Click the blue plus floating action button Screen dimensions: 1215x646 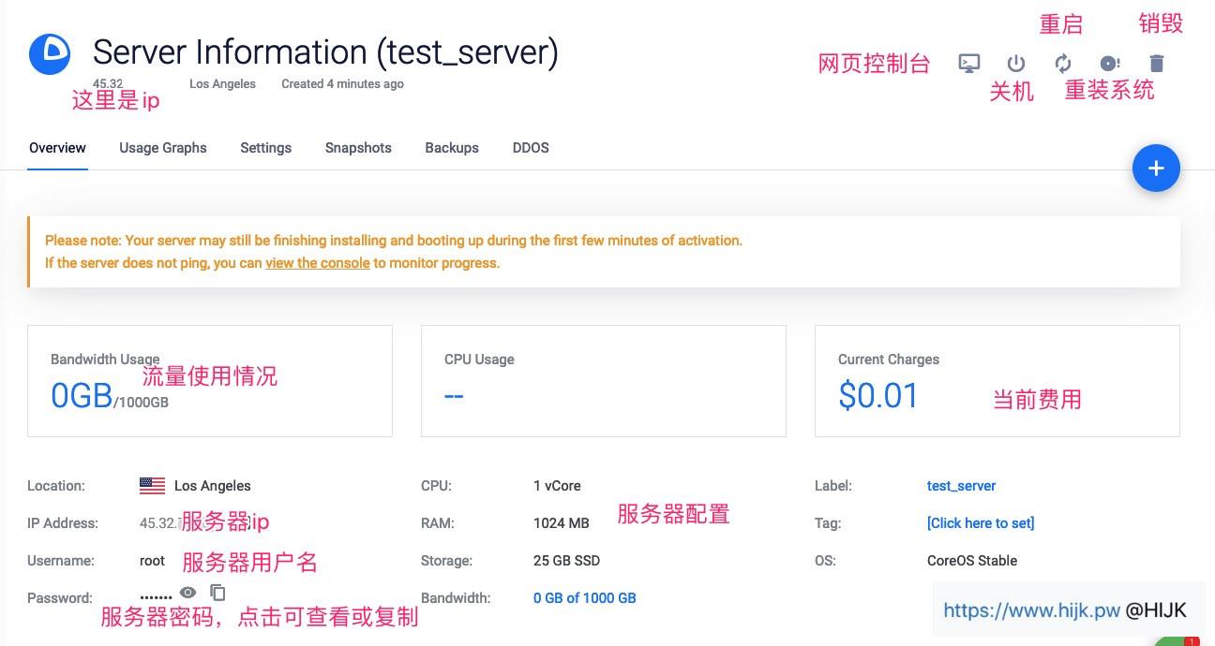pos(1156,168)
